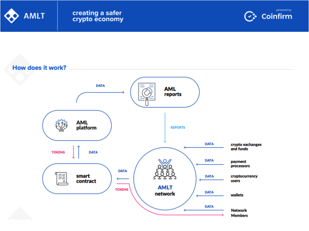Click the 'crypto exchanges and funds' label
309x231 pixels.
(246, 147)
